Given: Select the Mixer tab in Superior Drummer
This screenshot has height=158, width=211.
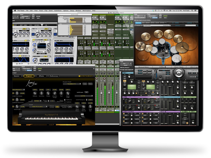Looking at the screenshot, I should click(143, 23).
